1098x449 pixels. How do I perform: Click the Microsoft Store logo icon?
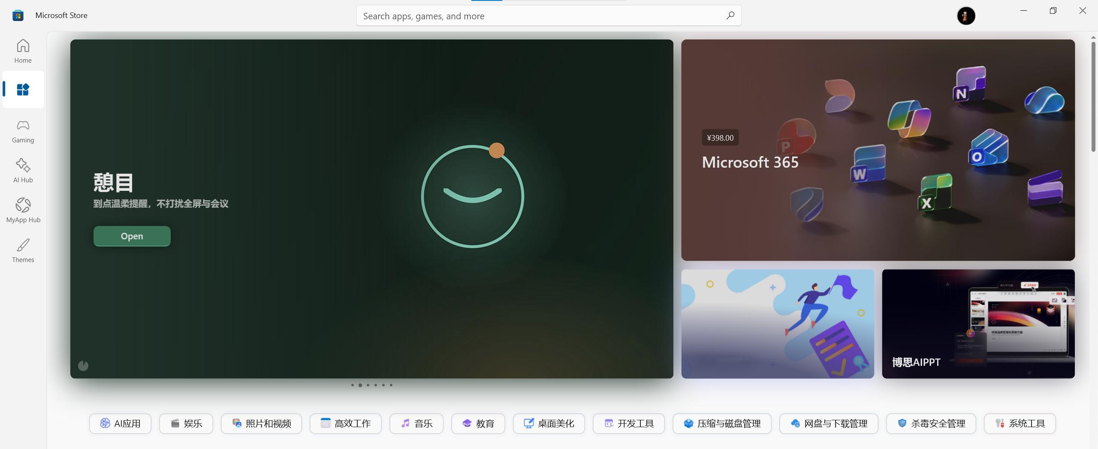tap(18, 15)
